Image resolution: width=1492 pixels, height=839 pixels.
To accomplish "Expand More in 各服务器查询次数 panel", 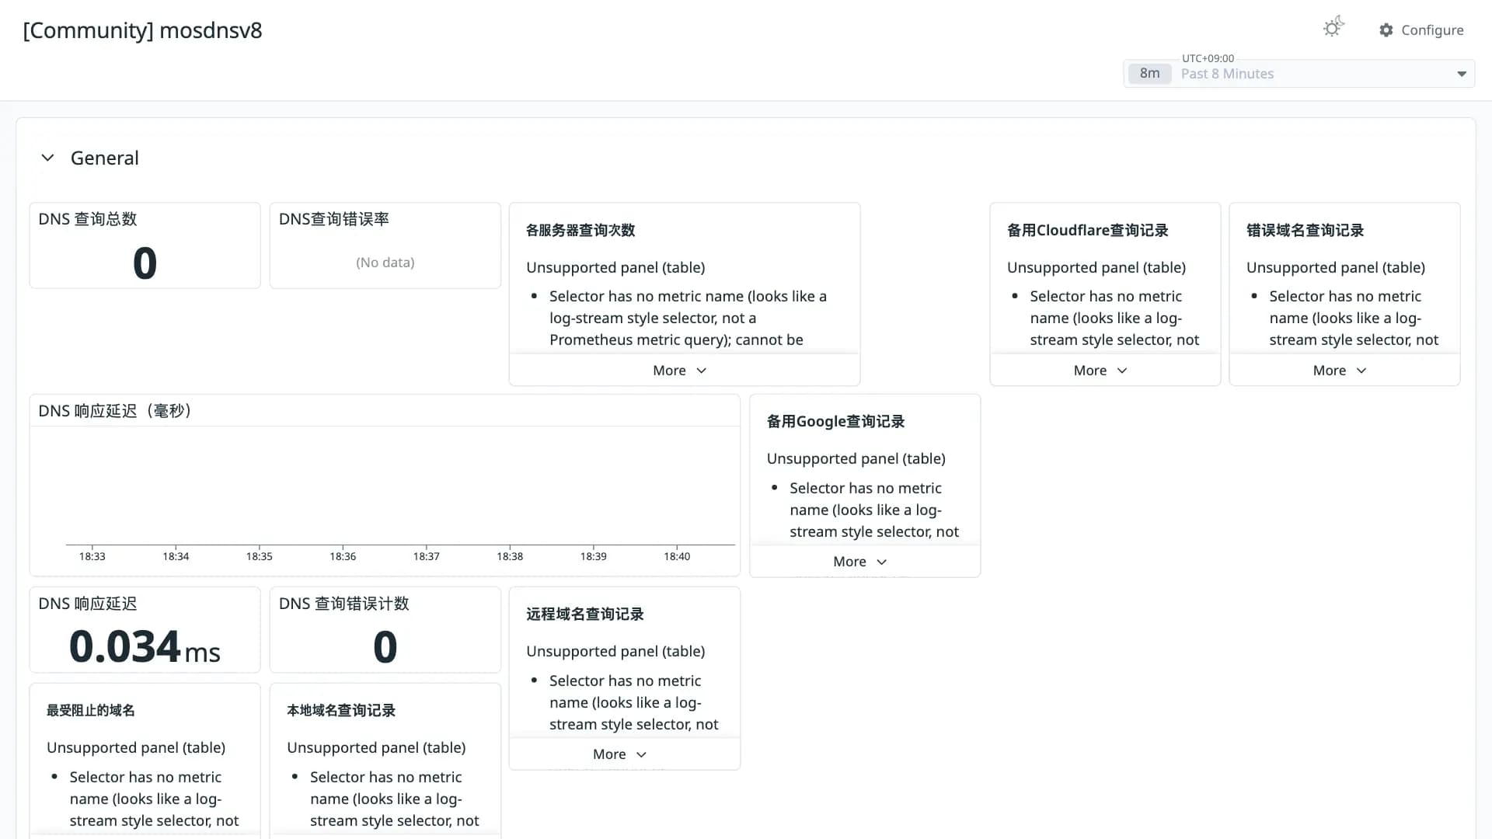I will (680, 371).
